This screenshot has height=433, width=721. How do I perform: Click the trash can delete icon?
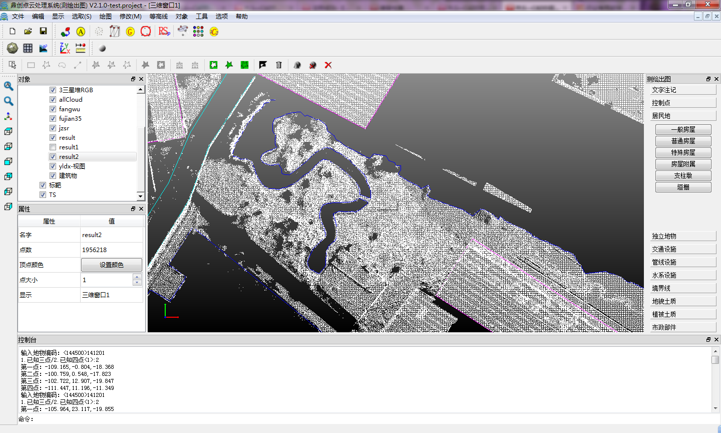279,65
